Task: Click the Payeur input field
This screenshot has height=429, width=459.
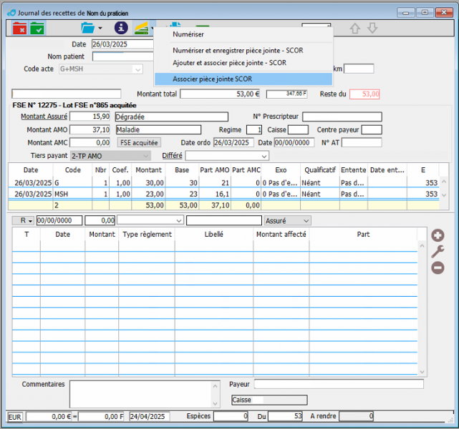Action: tap(339, 384)
